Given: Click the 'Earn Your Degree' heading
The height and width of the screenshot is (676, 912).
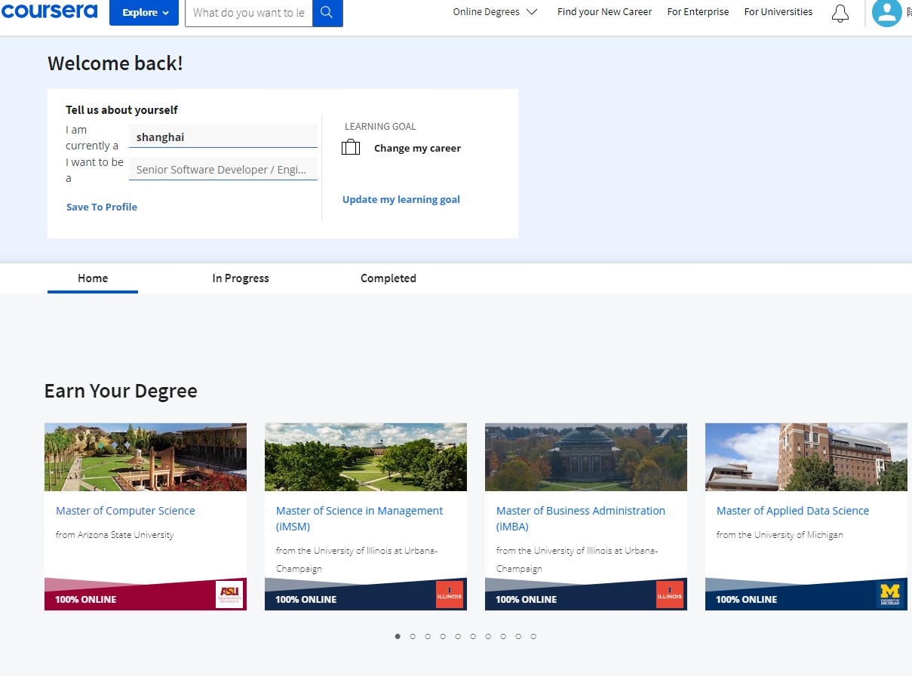Looking at the screenshot, I should [x=121, y=391].
